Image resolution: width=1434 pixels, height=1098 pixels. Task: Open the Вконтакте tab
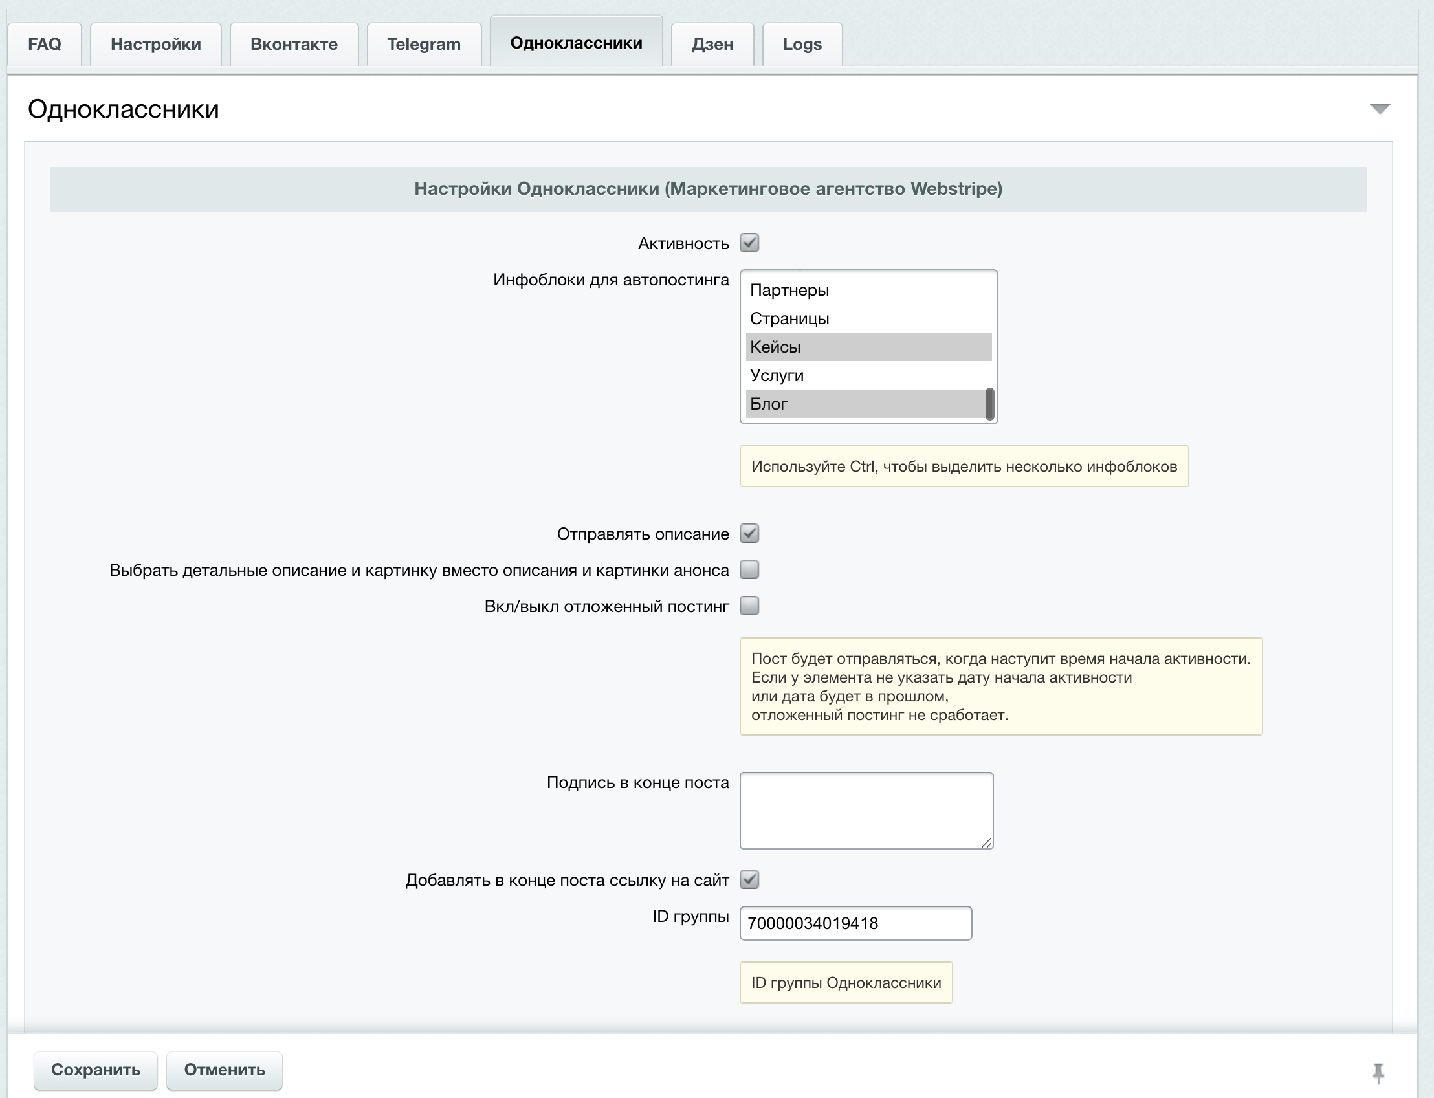(294, 45)
